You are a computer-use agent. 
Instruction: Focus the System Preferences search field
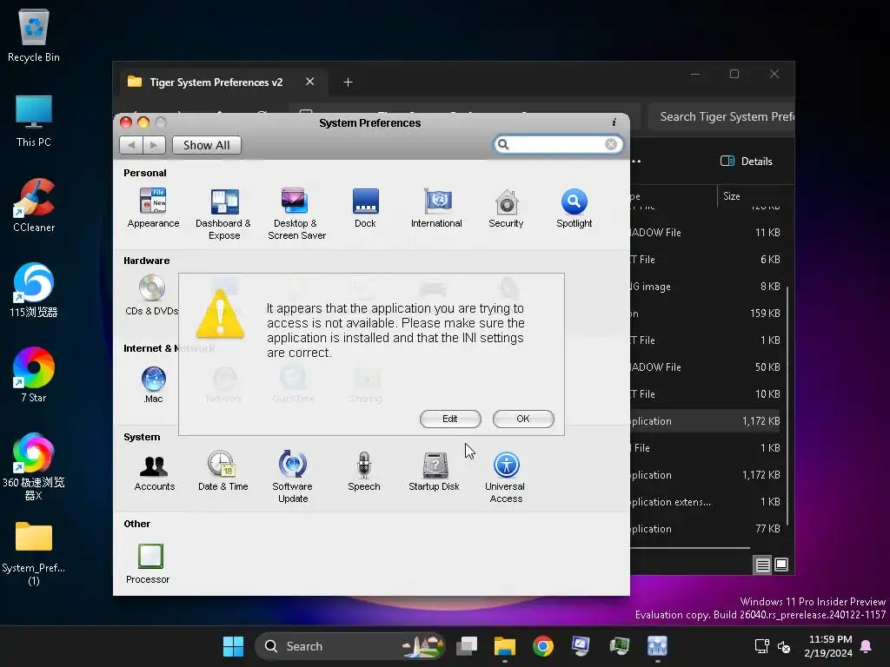pos(556,145)
